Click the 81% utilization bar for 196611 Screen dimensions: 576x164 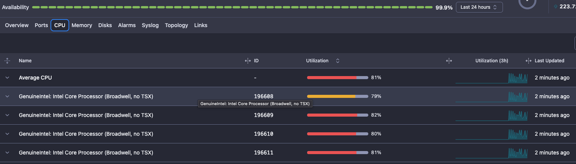(338, 153)
